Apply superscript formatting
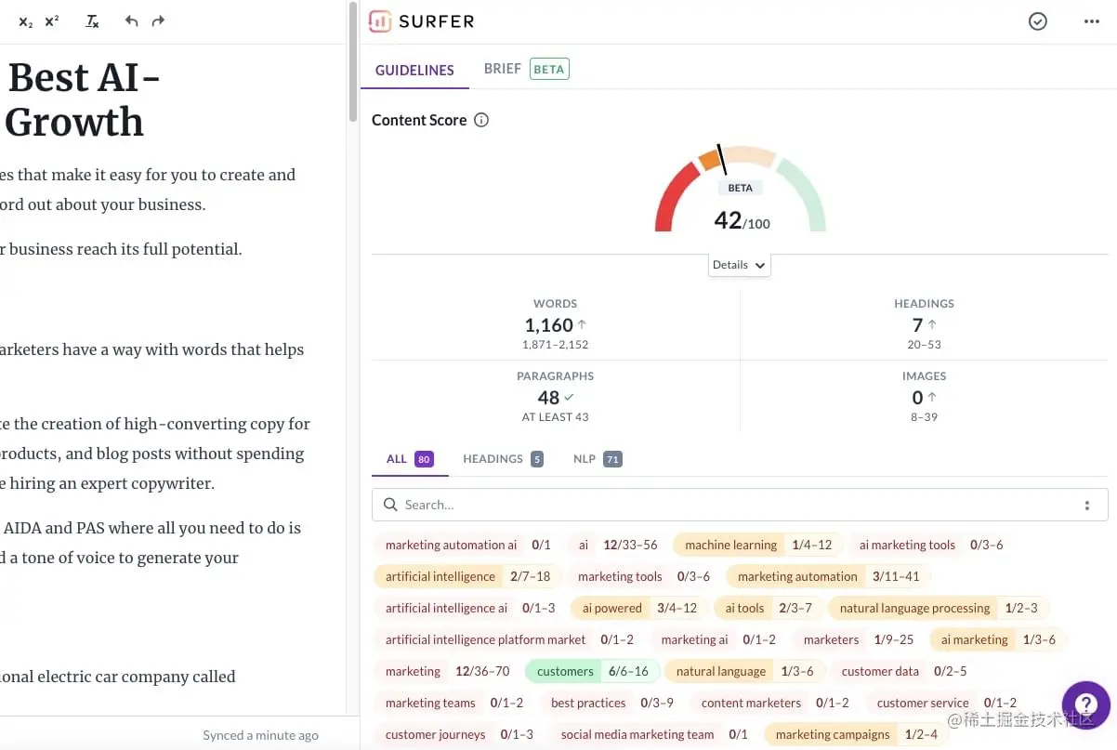Image resolution: width=1117 pixels, height=750 pixels. pyautogui.click(x=51, y=20)
